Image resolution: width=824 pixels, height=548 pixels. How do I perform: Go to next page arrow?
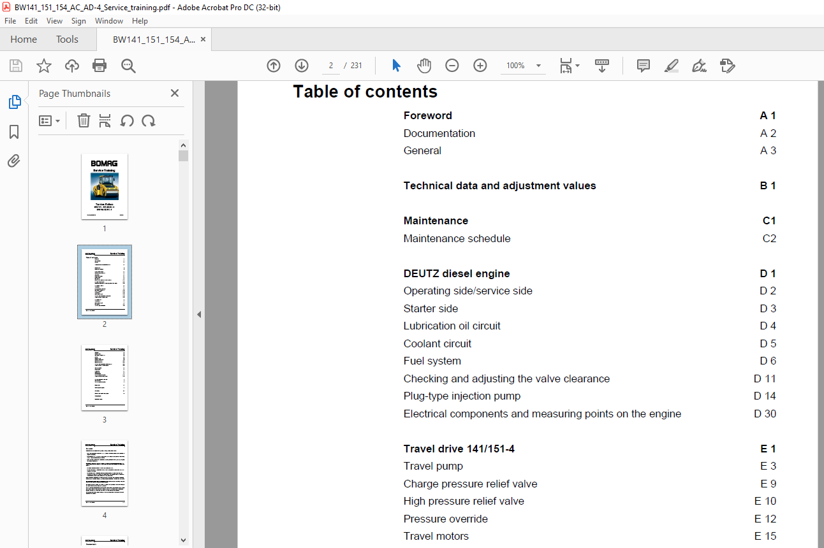click(302, 66)
